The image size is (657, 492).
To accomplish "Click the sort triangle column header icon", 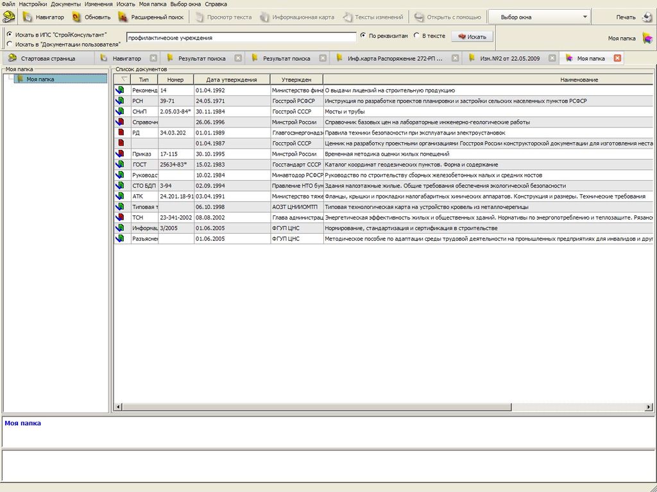I will pyautogui.click(x=123, y=79).
